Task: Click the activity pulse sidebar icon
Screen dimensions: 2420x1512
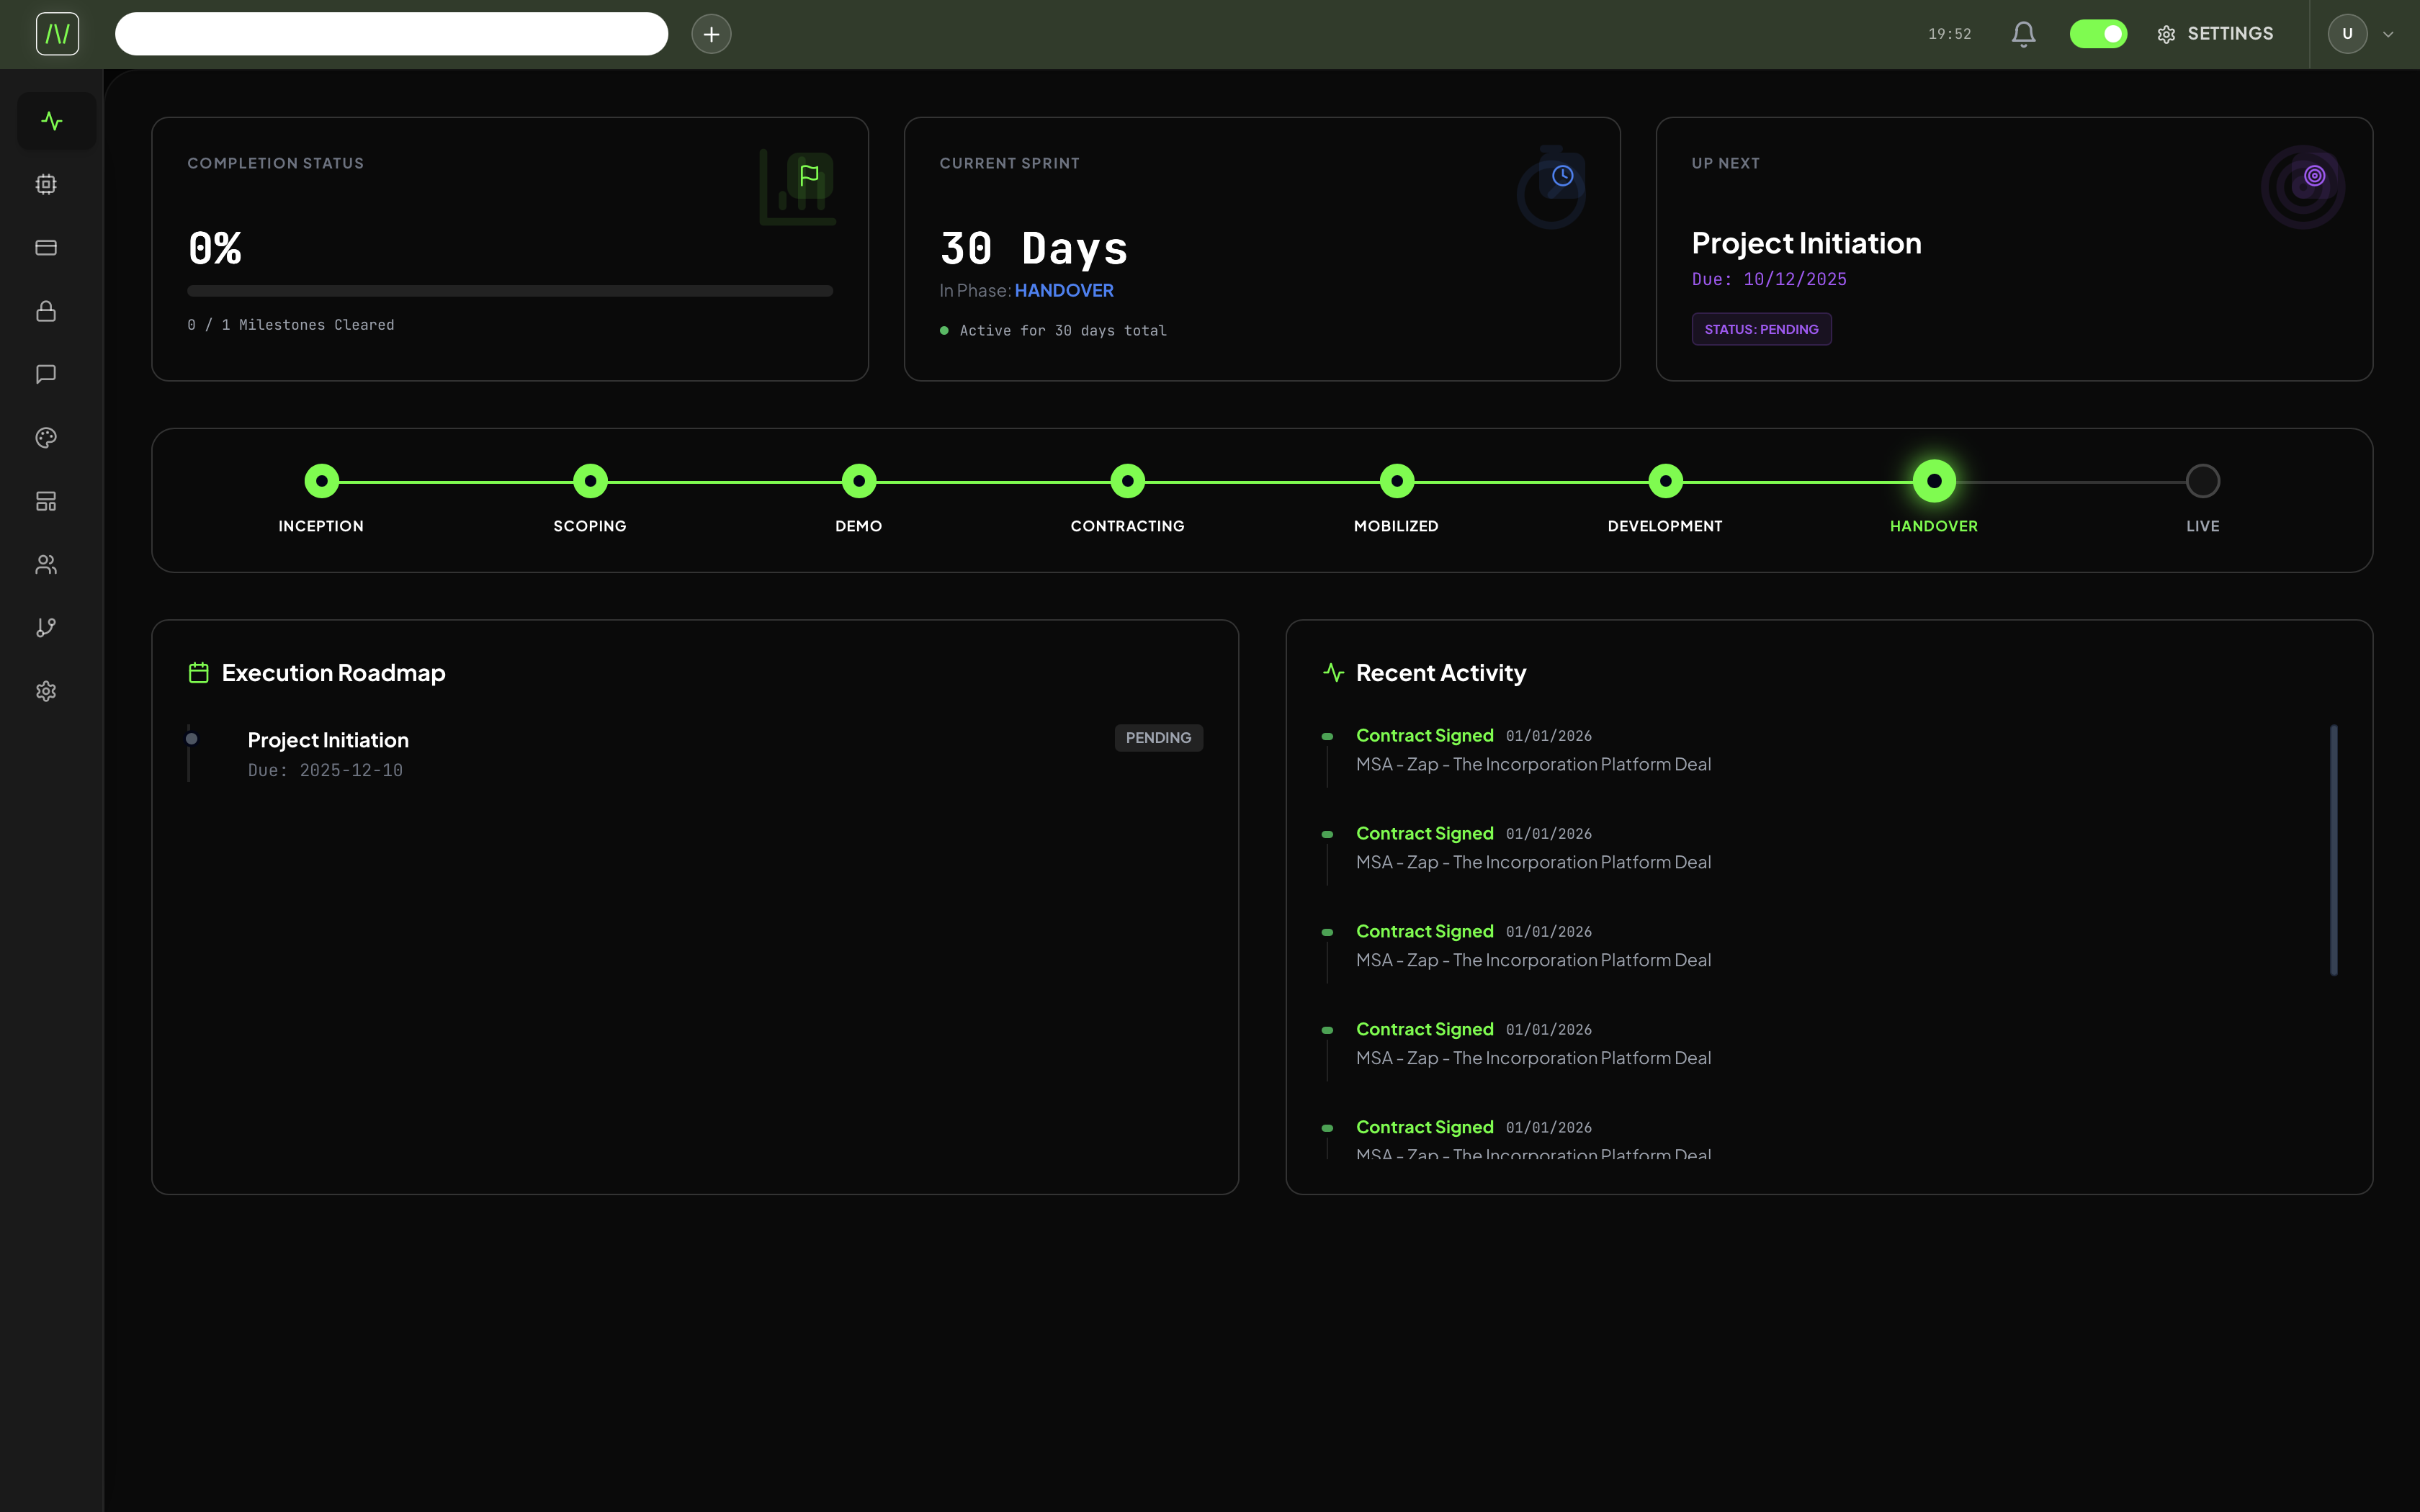Action: point(52,122)
